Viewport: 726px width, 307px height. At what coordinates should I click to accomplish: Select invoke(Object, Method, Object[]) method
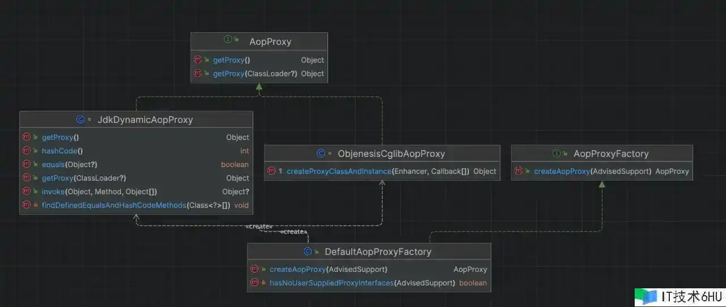point(99,191)
